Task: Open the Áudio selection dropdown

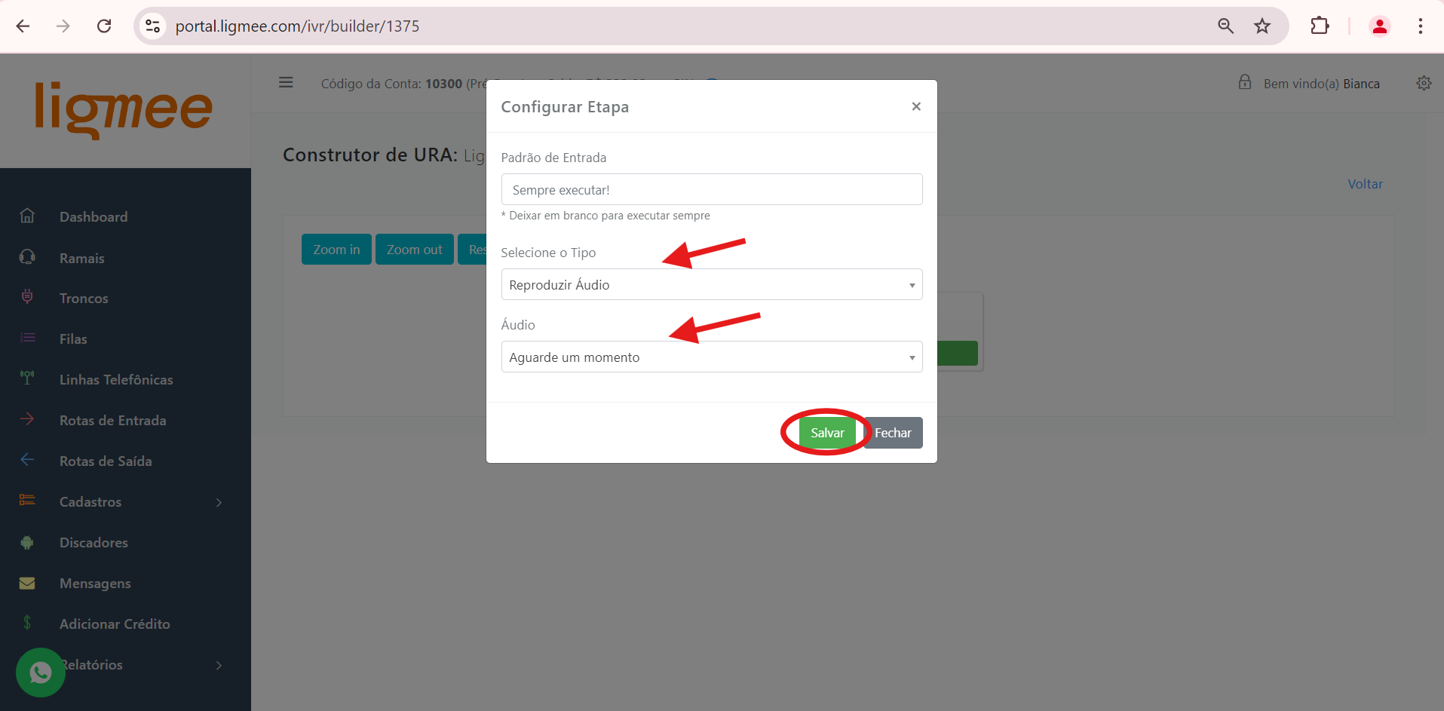Action: pos(711,357)
